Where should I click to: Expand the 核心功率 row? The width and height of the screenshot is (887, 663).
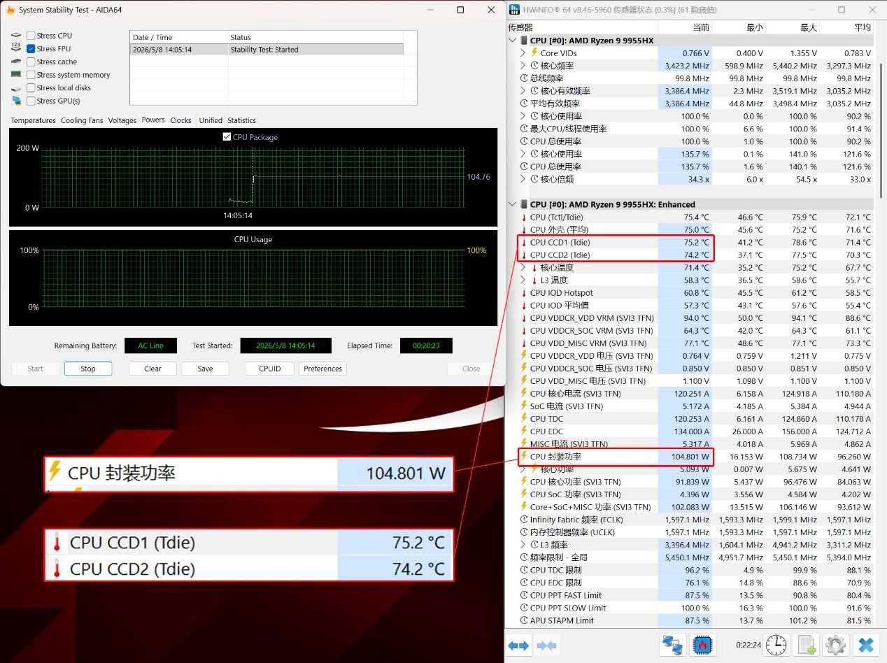(x=523, y=469)
